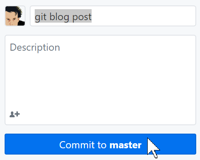Click inside the Description text area
This screenshot has width=200, height=160.
[x=100, y=80]
